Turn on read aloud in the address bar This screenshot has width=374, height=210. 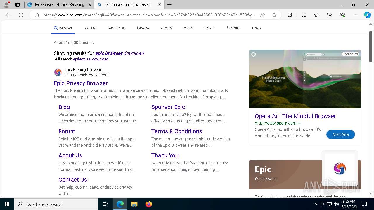[262, 15]
